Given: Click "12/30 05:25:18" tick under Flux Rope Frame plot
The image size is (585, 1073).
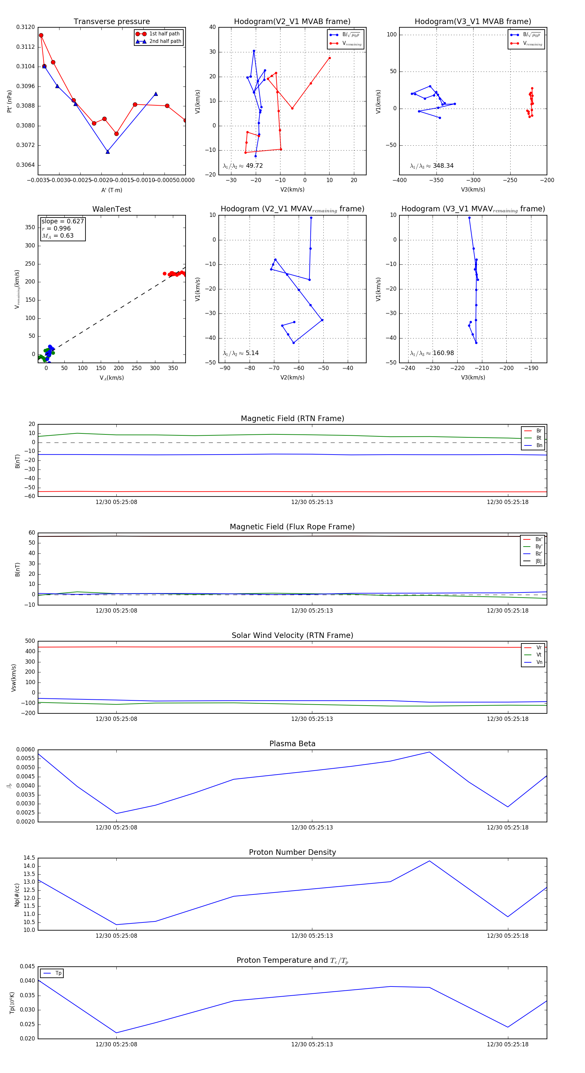Looking at the screenshot, I should click(x=508, y=611).
